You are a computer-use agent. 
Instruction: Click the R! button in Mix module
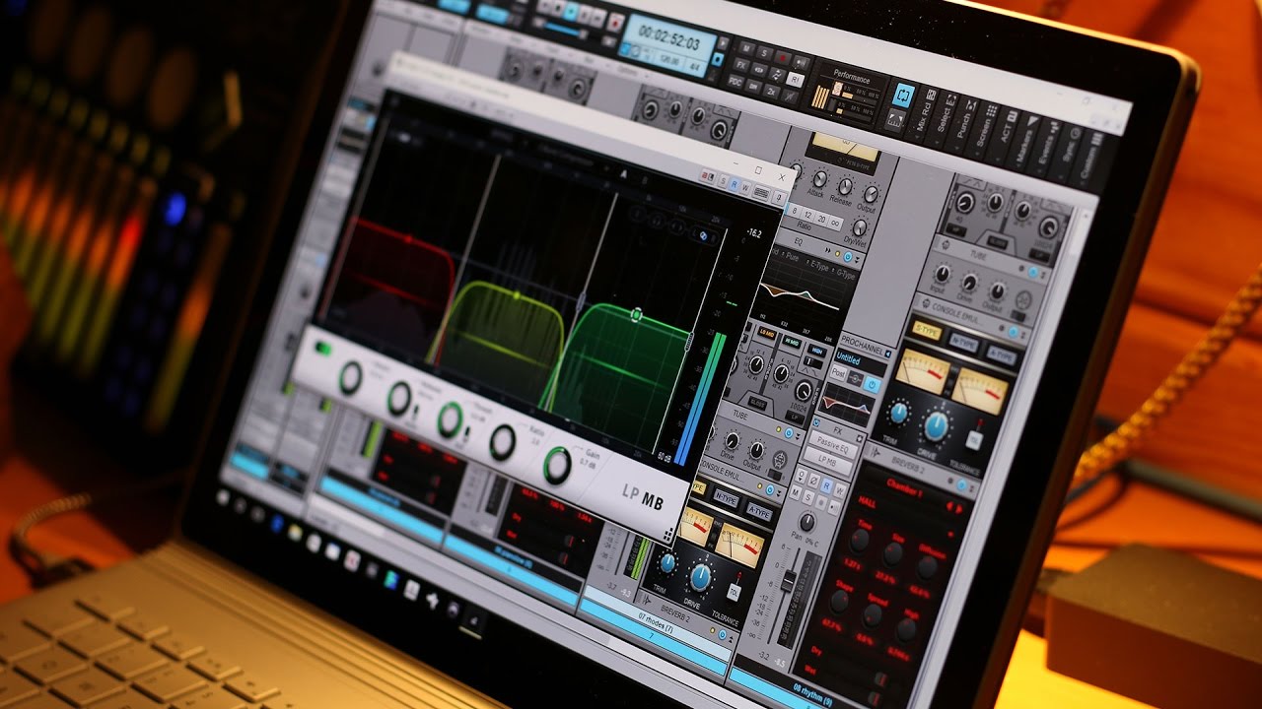(x=797, y=81)
